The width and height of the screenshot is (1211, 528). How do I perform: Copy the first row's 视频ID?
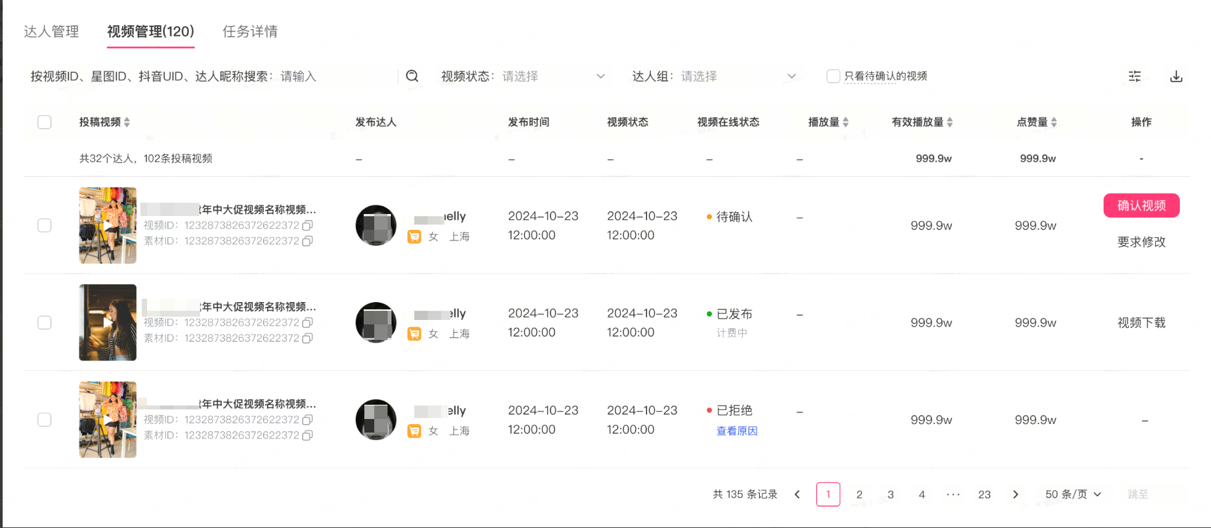[x=307, y=225]
